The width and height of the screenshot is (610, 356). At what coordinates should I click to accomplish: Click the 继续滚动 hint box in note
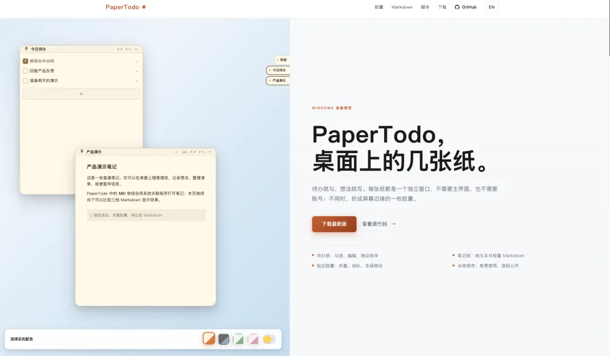pyautogui.click(x=146, y=215)
